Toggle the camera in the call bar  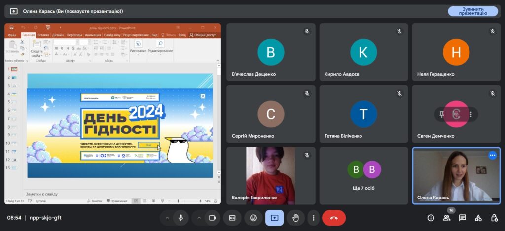[213, 218]
